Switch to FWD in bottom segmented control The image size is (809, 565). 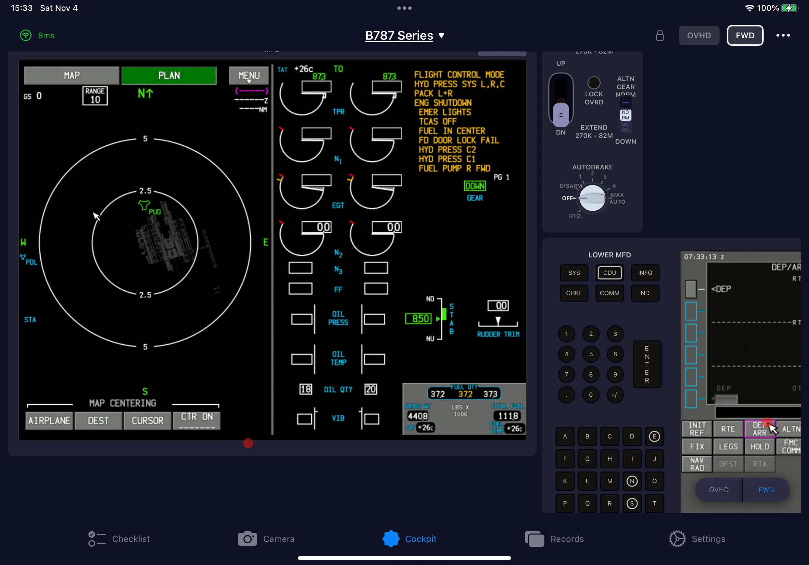(x=766, y=489)
